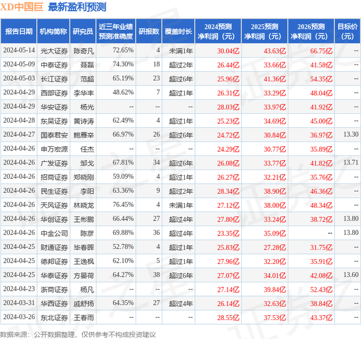This screenshot has height=339, width=361.
Task: Click analyst name 聂磊
Action: point(87,65)
